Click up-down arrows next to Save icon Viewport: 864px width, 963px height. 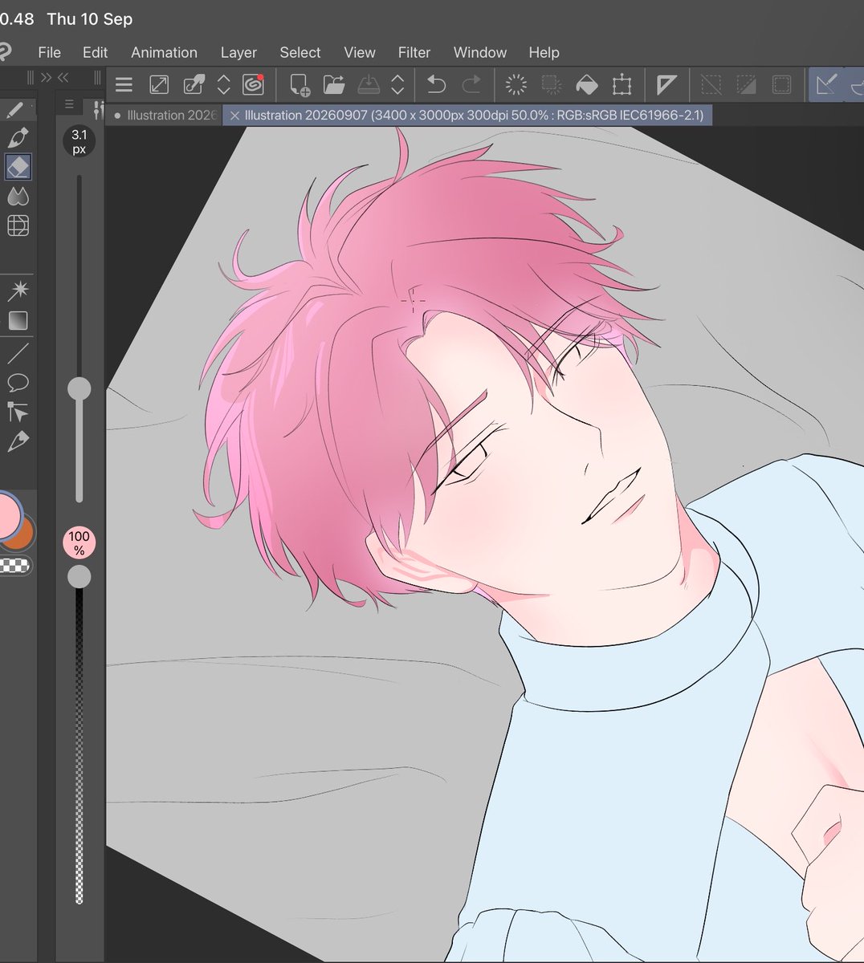(x=397, y=84)
